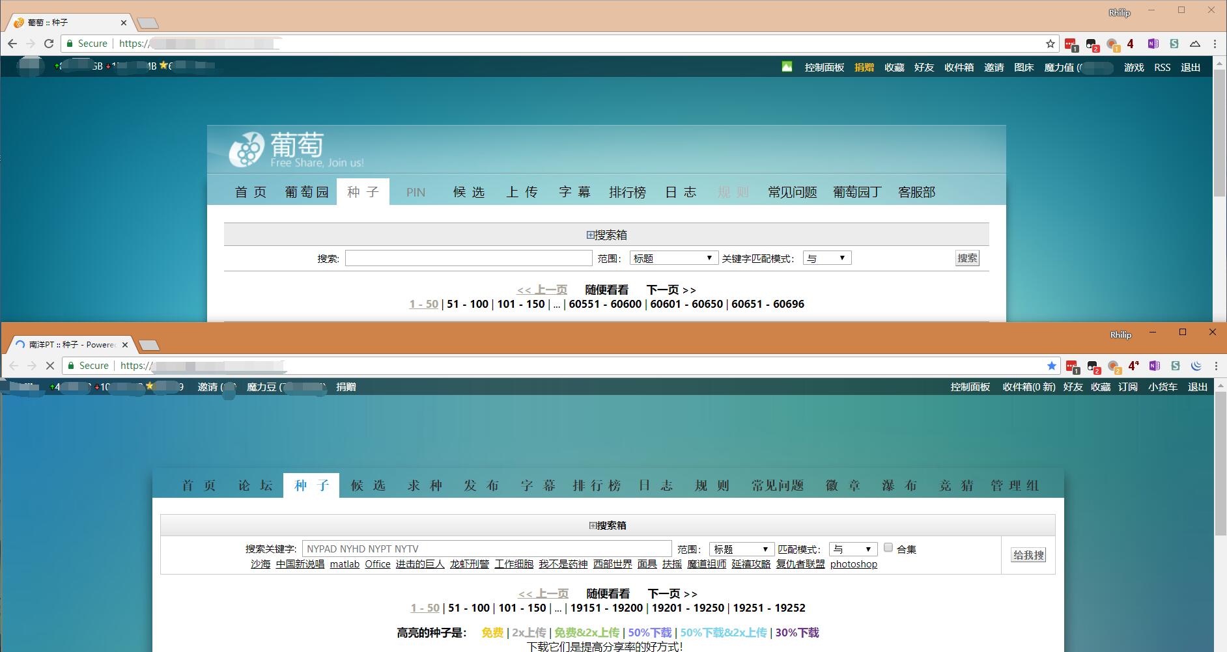Stop loading the 南洋PT page
Screen dimensions: 1227x652
pyautogui.click(x=49, y=366)
